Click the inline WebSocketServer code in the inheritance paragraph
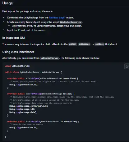Screen dimensions: 129x142 [x=50, y=58]
